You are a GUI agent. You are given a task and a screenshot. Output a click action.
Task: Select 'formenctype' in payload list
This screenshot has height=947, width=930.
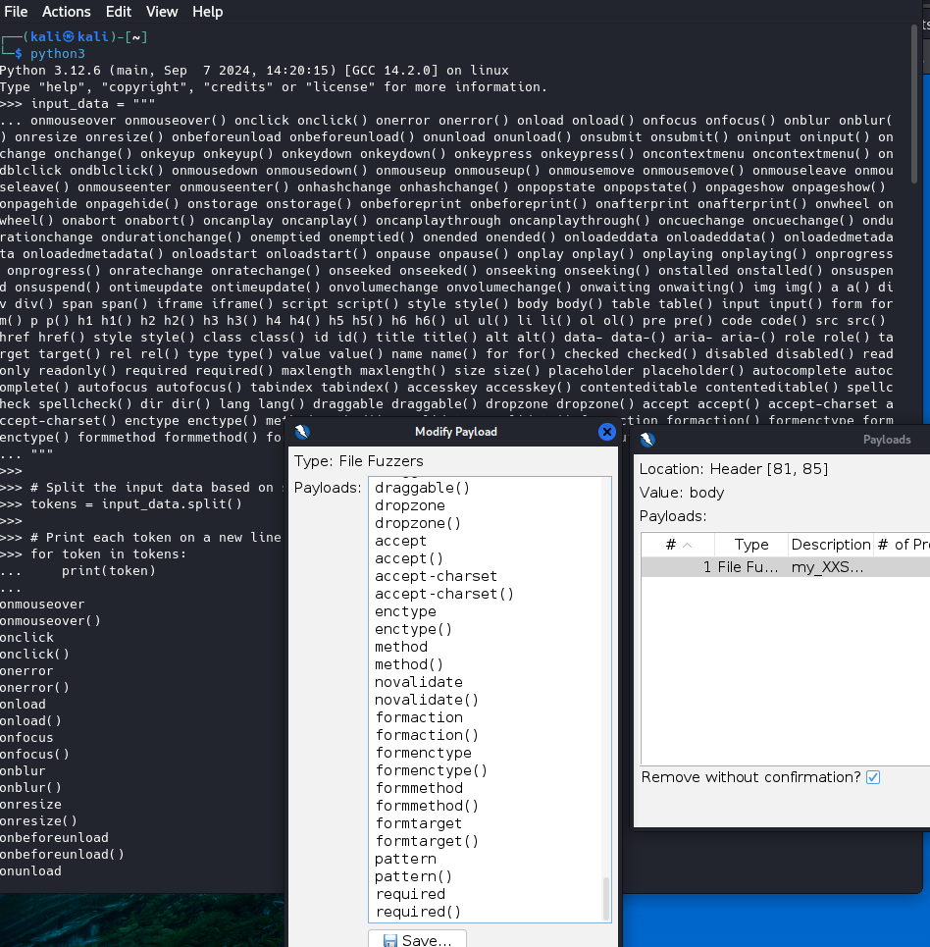click(x=424, y=753)
